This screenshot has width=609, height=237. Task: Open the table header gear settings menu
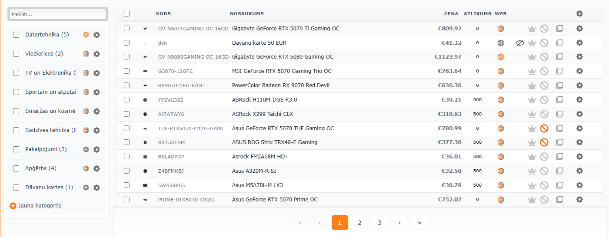[x=579, y=14]
